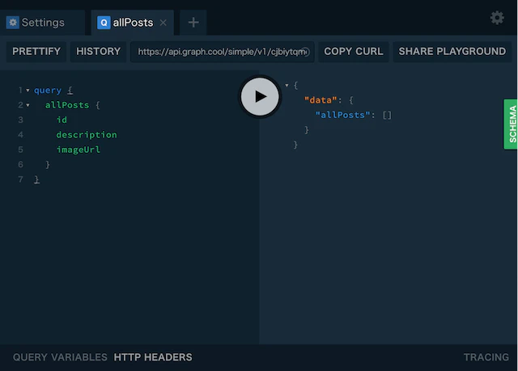518x371 pixels.
Task: Click the PRETTIFY button
Action: point(36,52)
